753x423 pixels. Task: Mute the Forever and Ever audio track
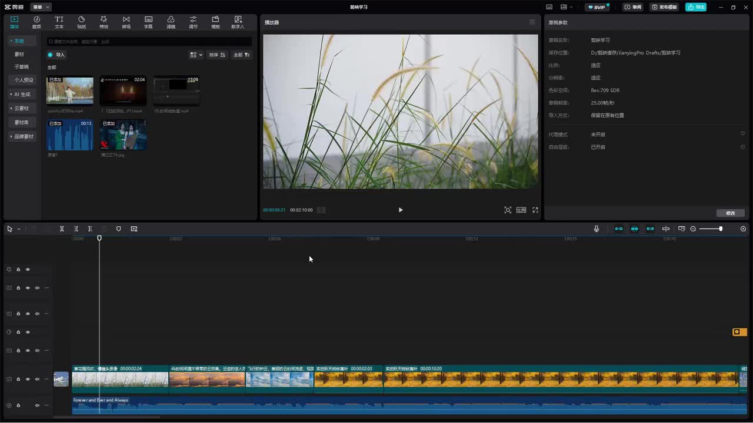(37, 405)
